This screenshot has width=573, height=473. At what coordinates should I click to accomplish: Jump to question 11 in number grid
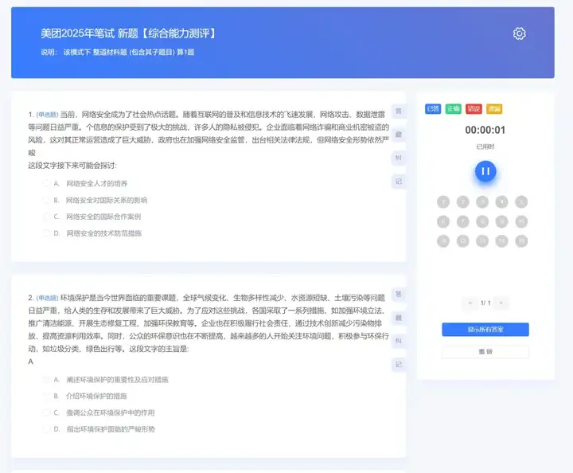pyautogui.click(x=443, y=241)
